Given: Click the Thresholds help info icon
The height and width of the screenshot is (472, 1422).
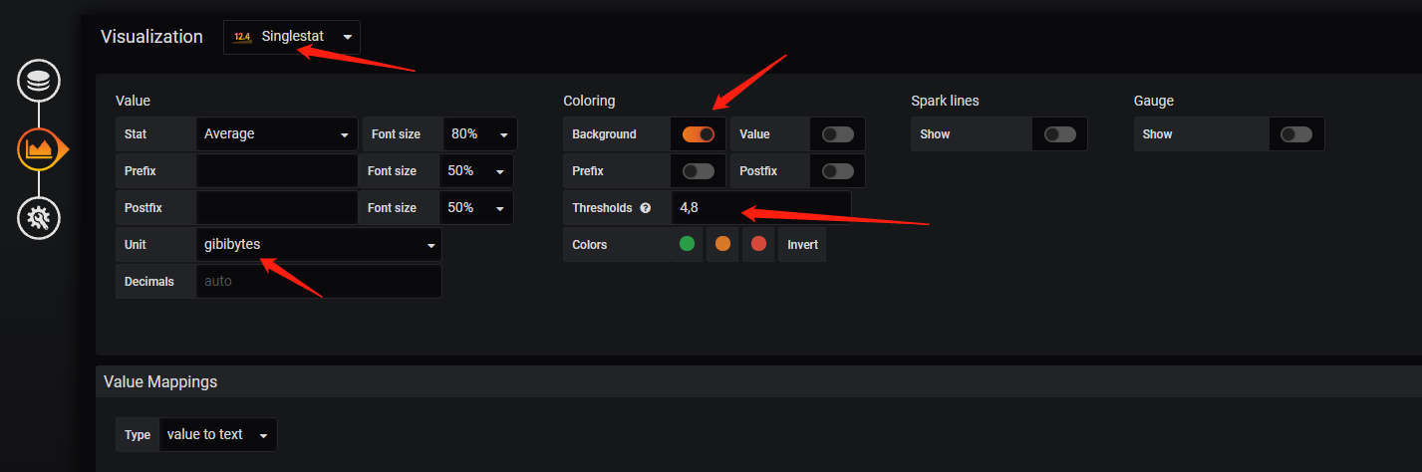Looking at the screenshot, I should pyautogui.click(x=645, y=208).
